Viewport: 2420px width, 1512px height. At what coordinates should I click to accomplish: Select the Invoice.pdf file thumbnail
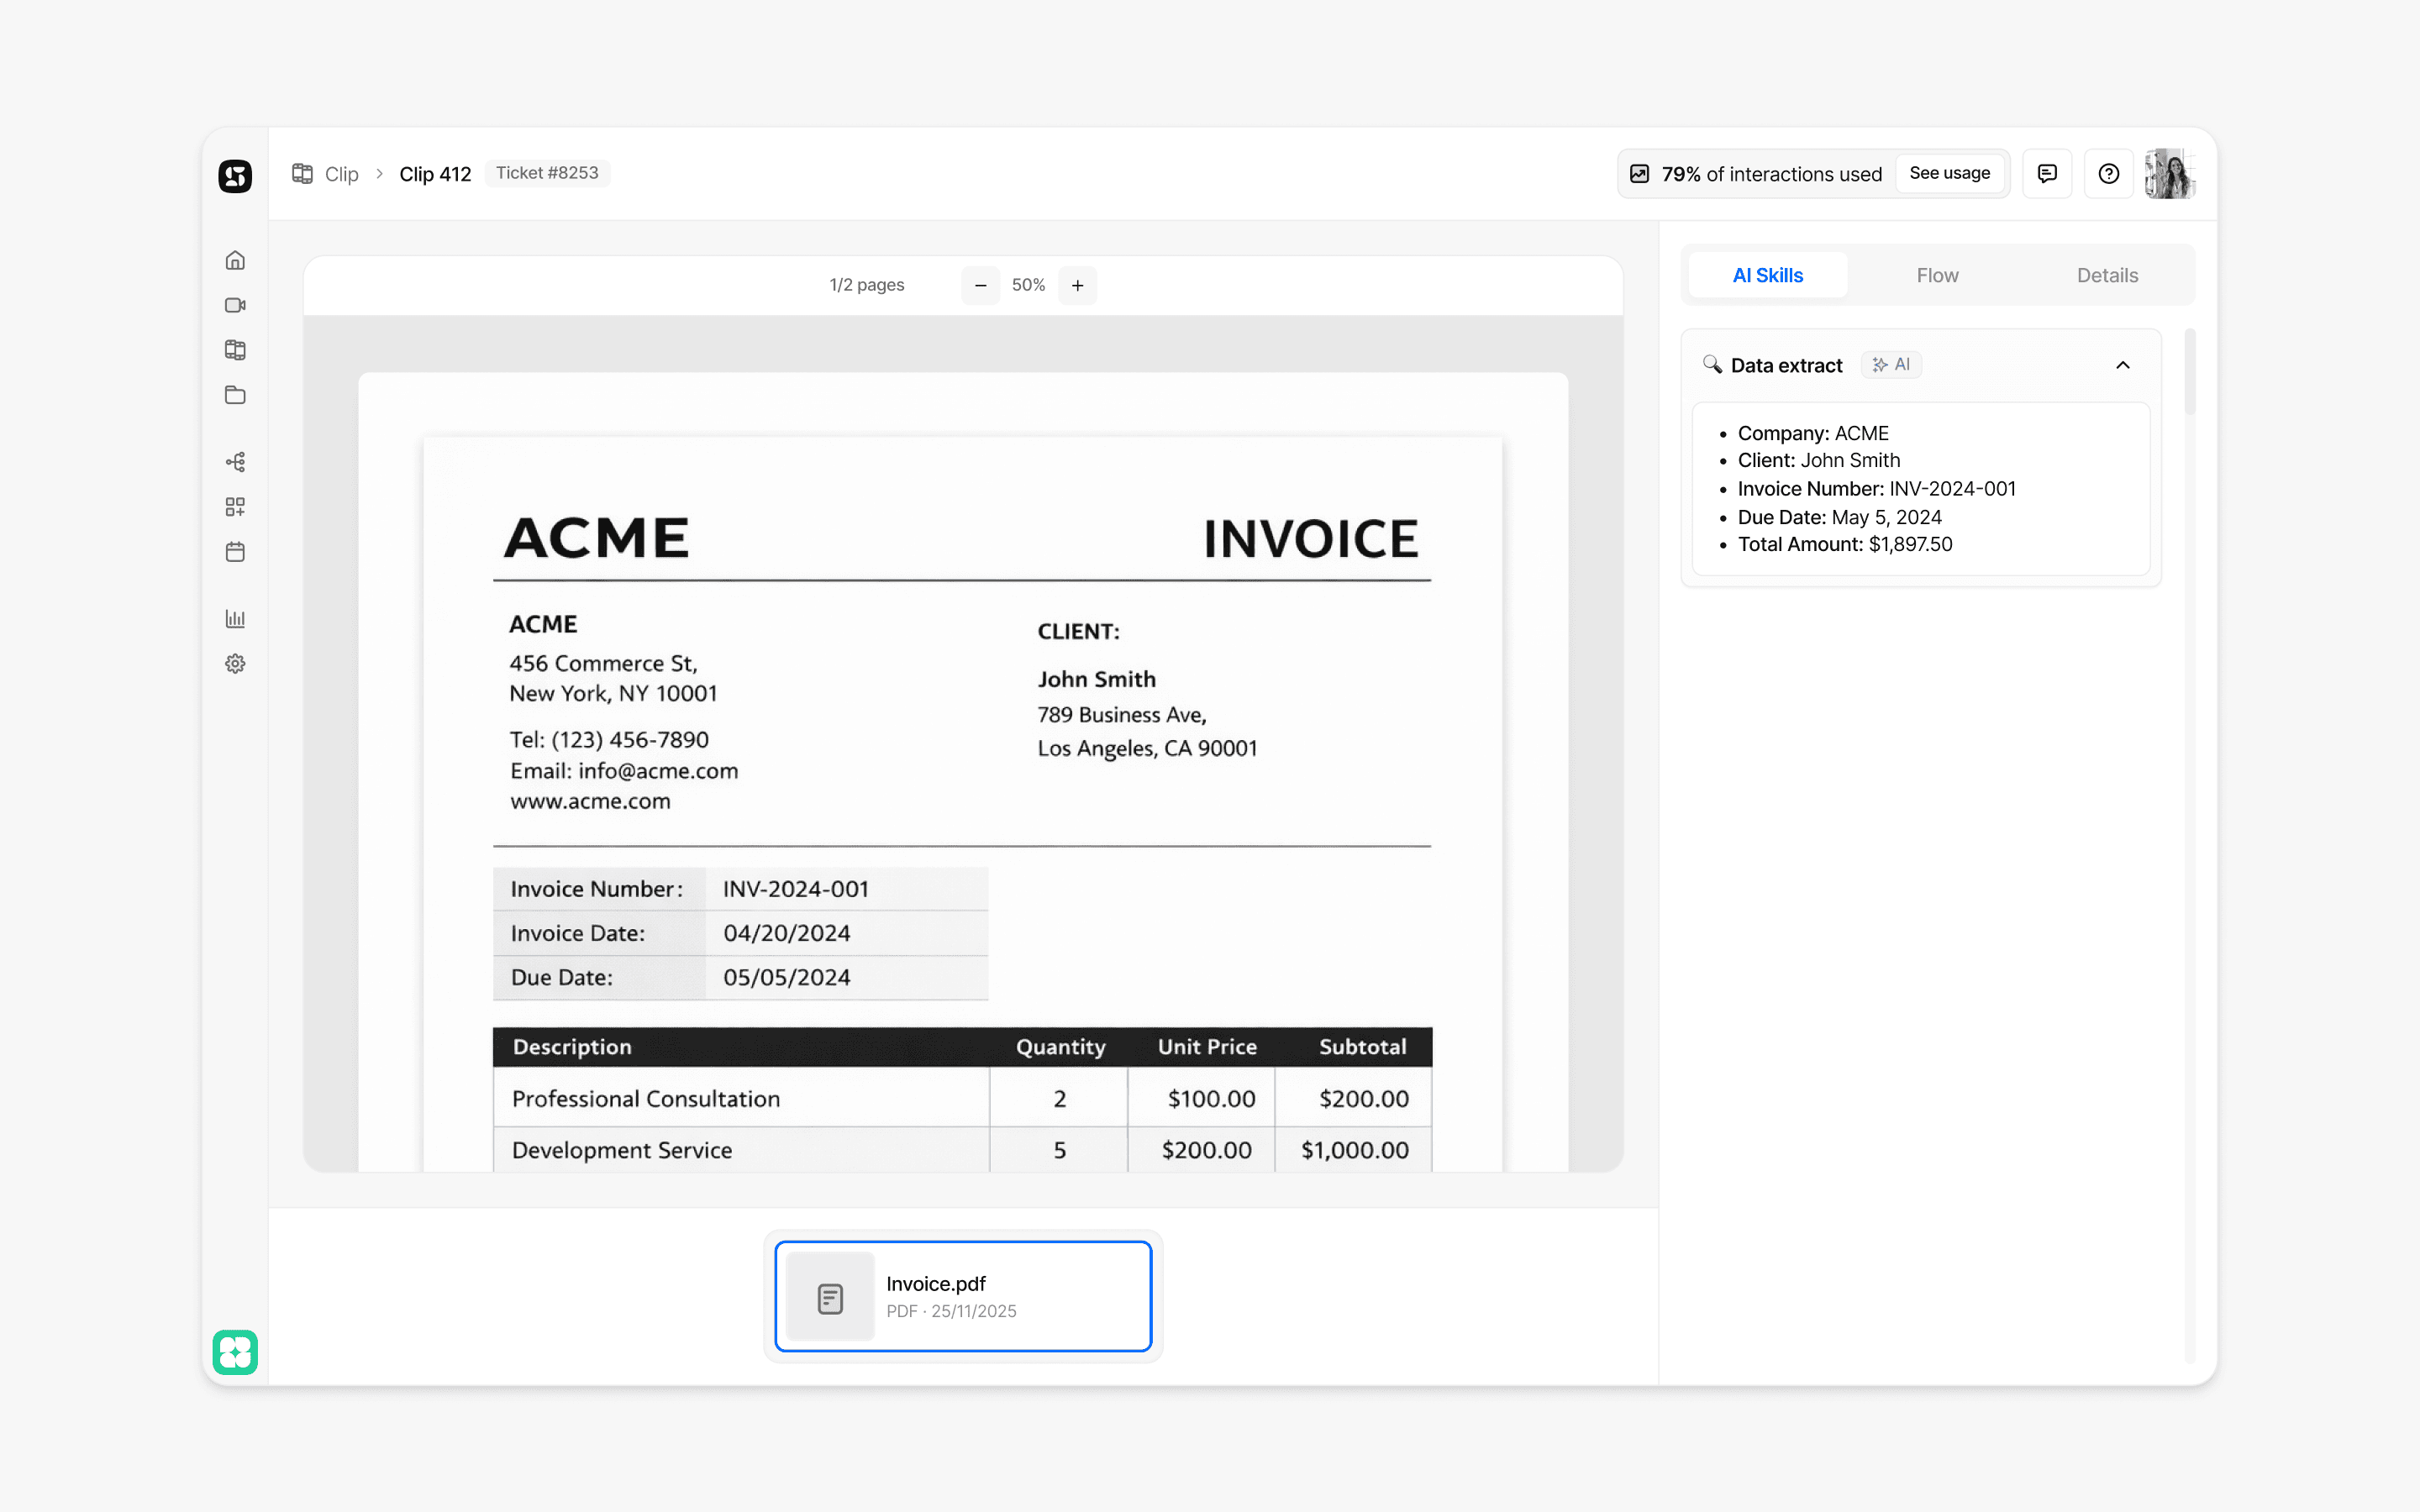pyautogui.click(x=962, y=1296)
